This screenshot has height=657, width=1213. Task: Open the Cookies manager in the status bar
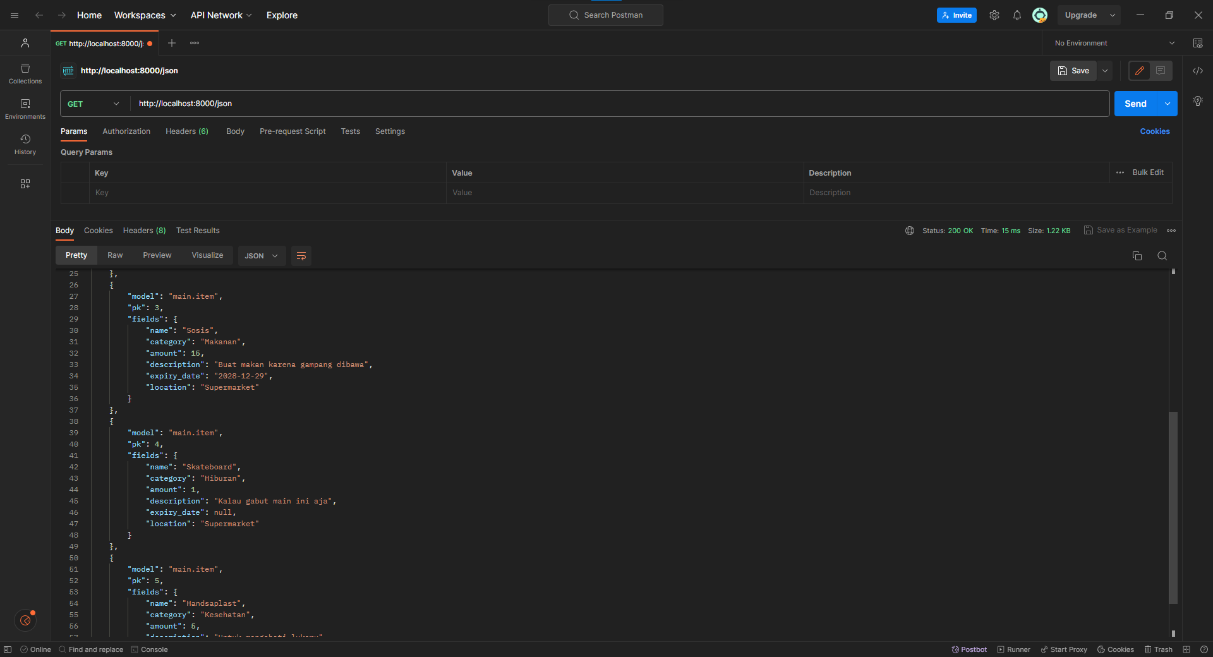click(x=1116, y=649)
